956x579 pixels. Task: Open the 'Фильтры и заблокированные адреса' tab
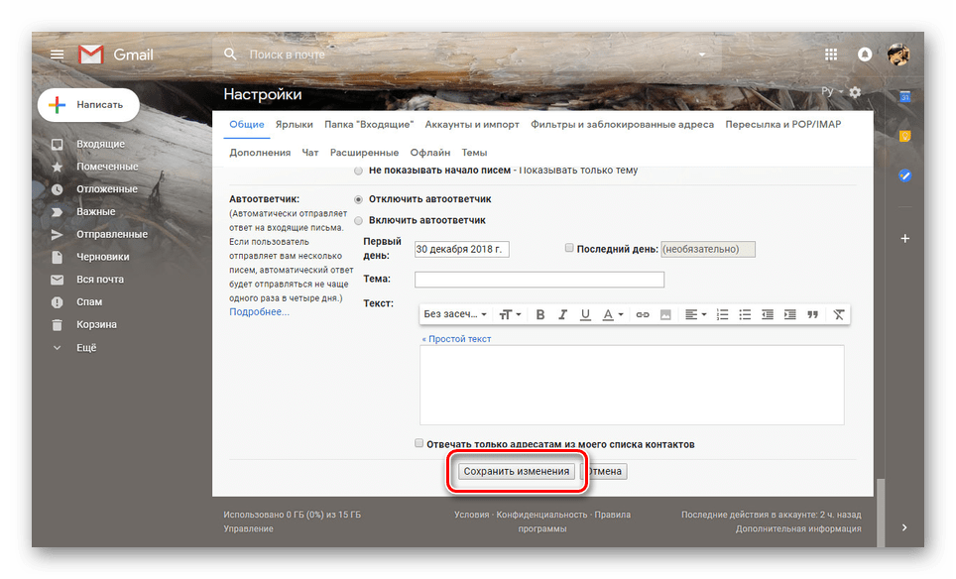(x=622, y=125)
